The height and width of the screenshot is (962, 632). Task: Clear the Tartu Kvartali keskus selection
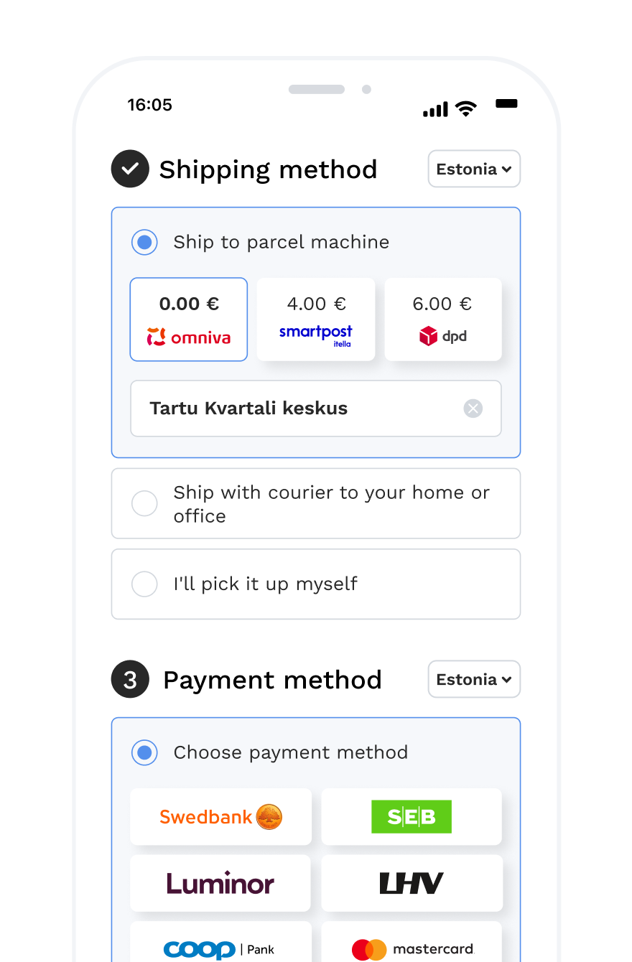point(473,408)
